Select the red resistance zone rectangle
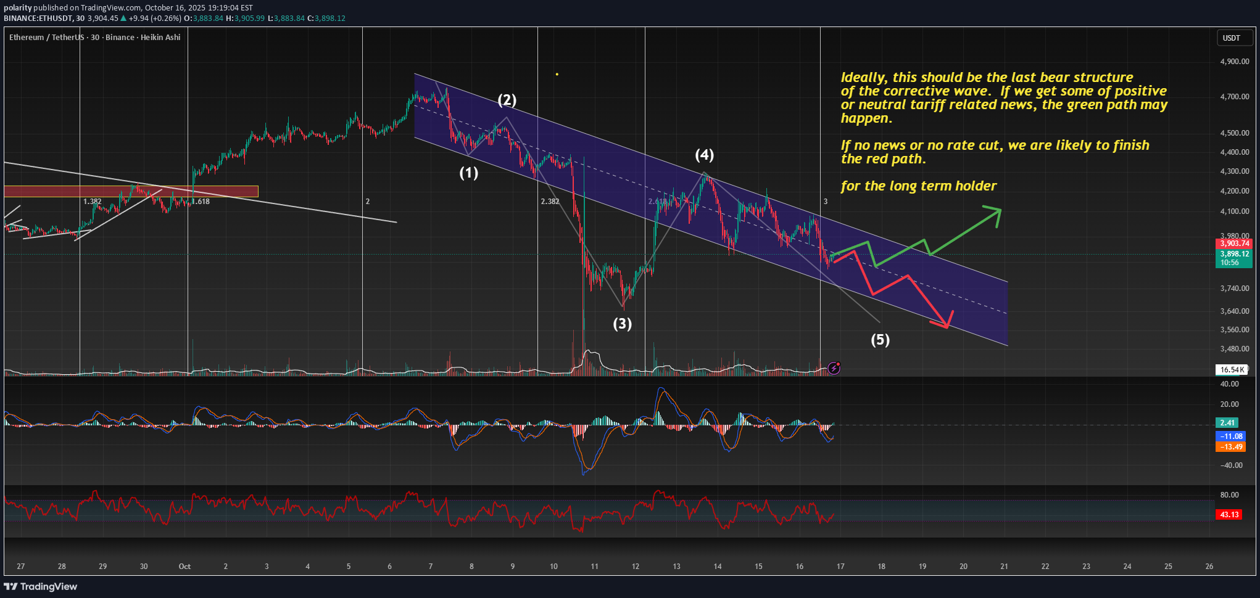The width and height of the screenshot is (1260, 598). point(131,192)
